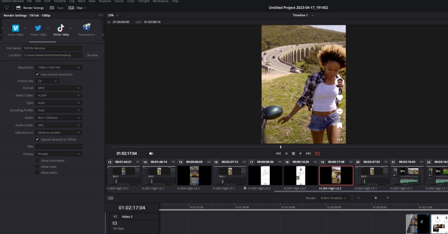Open the Type dropdown set to Auto

pos(59,103)
